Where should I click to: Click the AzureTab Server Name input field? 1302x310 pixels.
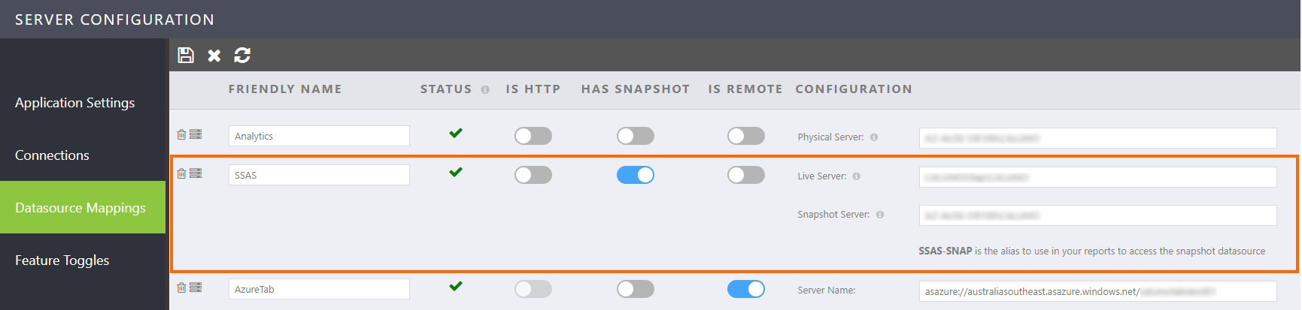click(x=1097, y=291)
